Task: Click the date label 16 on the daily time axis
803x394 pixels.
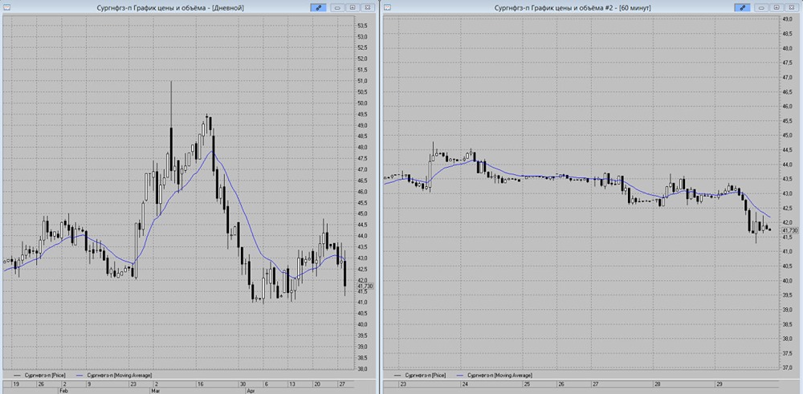Action: (x=201, y=384)
